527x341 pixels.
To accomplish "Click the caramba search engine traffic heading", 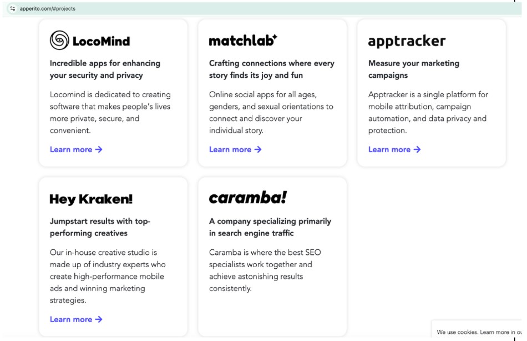I will click(x=270, y=227).
